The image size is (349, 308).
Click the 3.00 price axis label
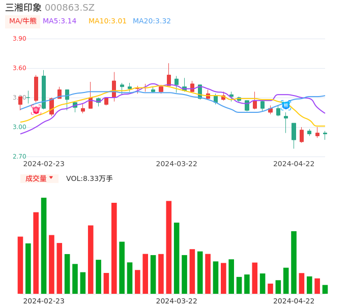pos(19,127)
